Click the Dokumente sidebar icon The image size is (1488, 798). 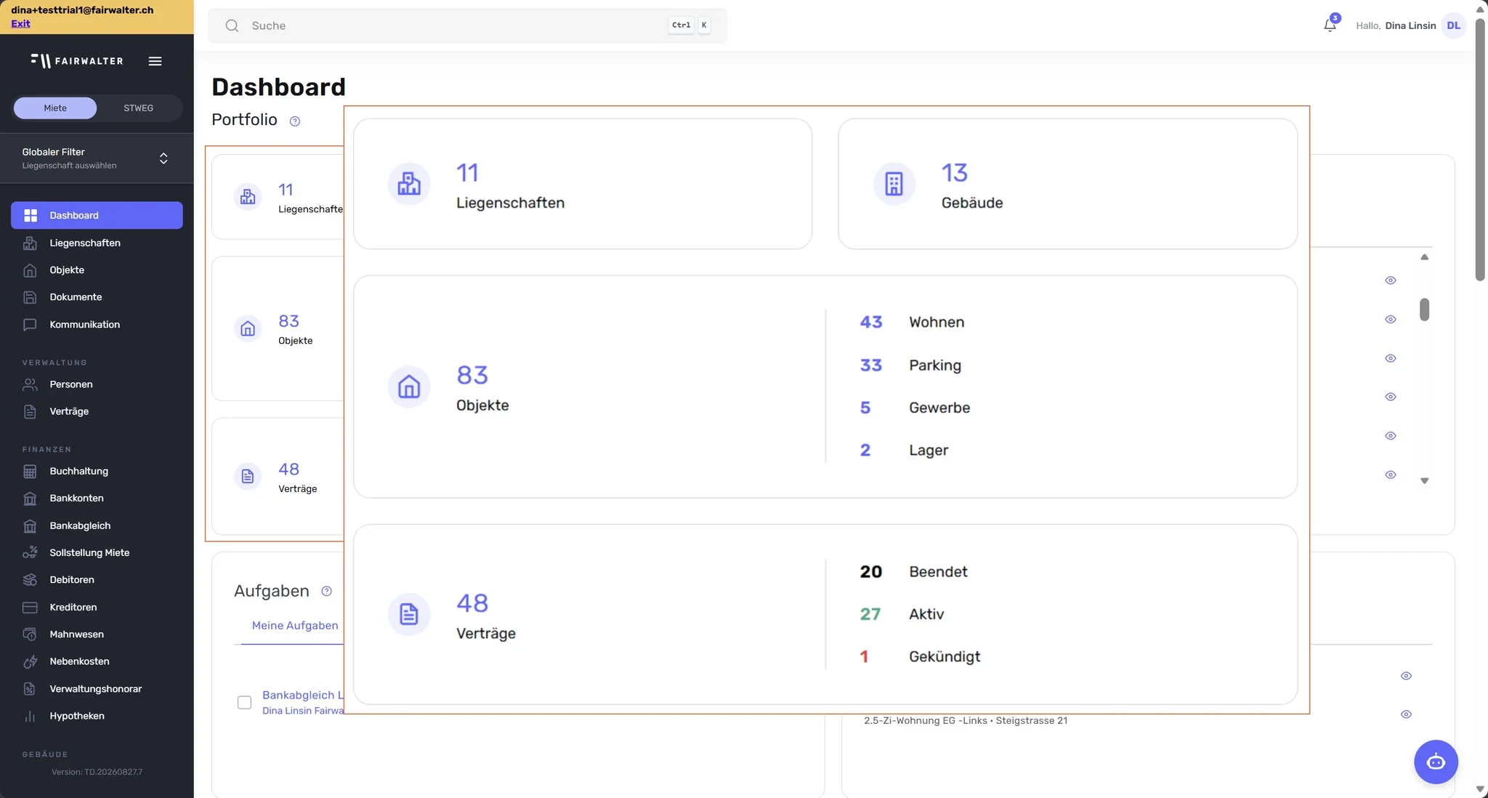click(30, 297)
